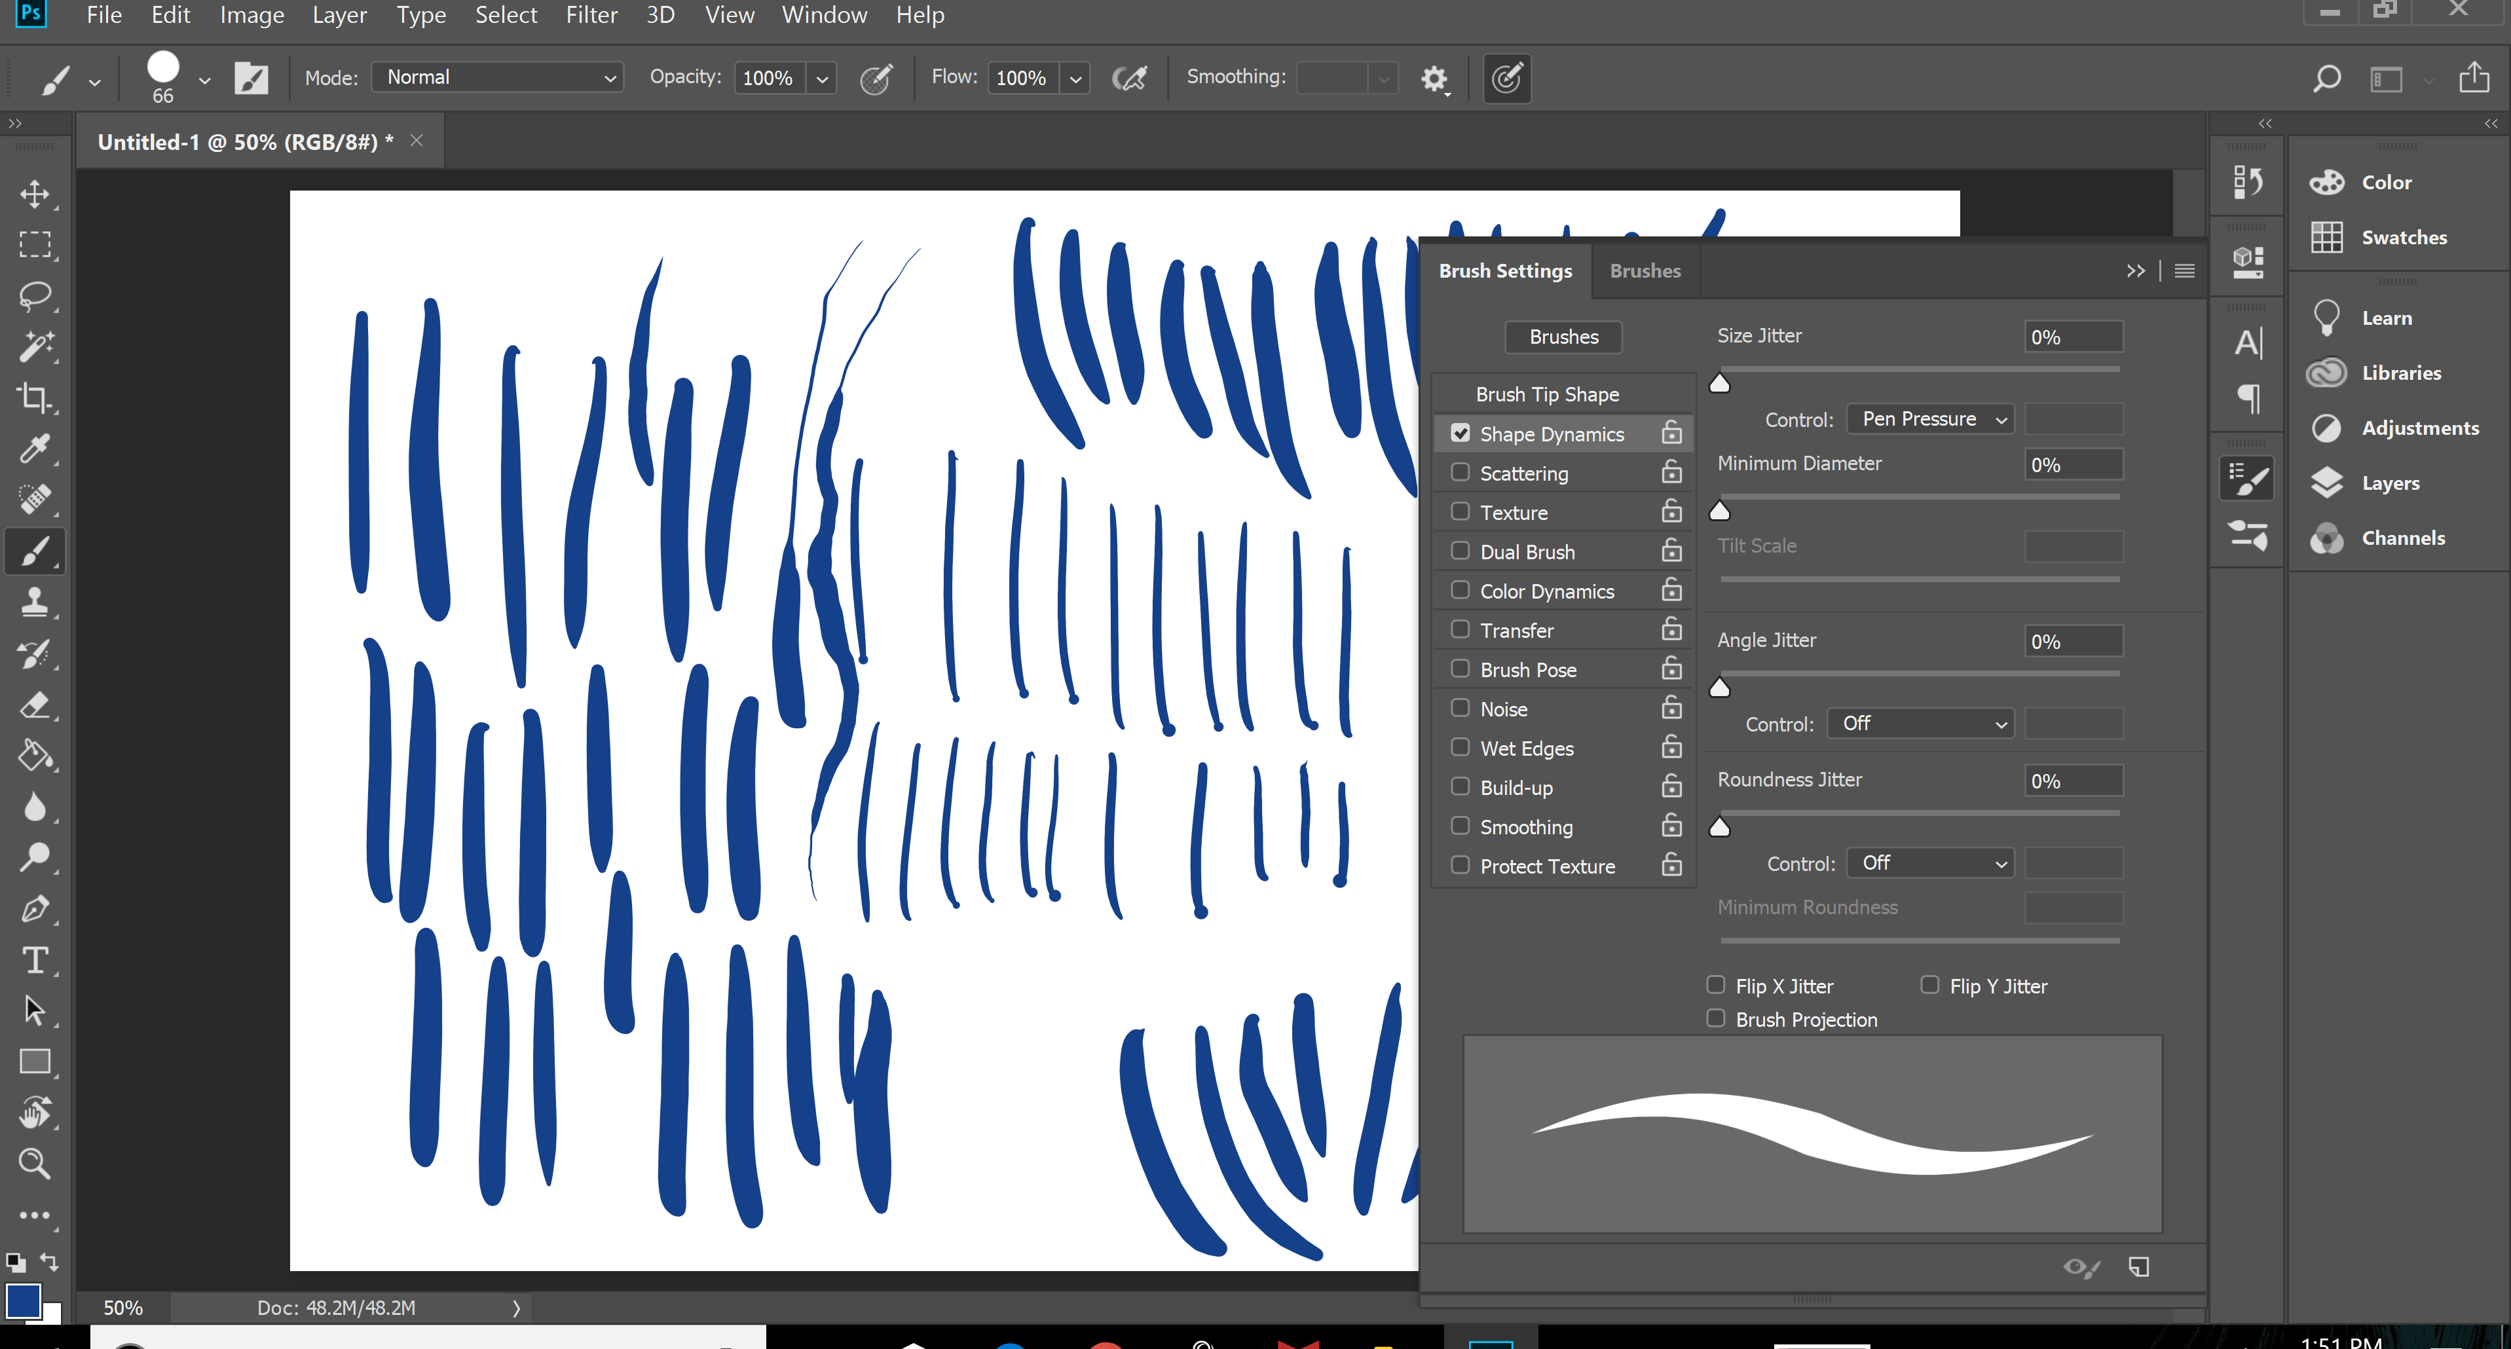Check the Flip X Jitter box
Screen dimensions: 2511x1349
[1716, 986]
